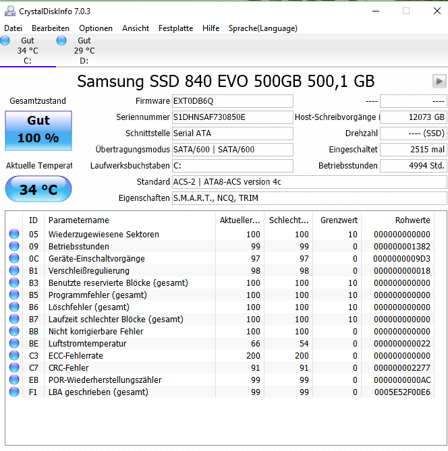Click the Samsung SSD 840 EVO 500GB title
This screenshot has height=451, width=448.
pos(226,82)
